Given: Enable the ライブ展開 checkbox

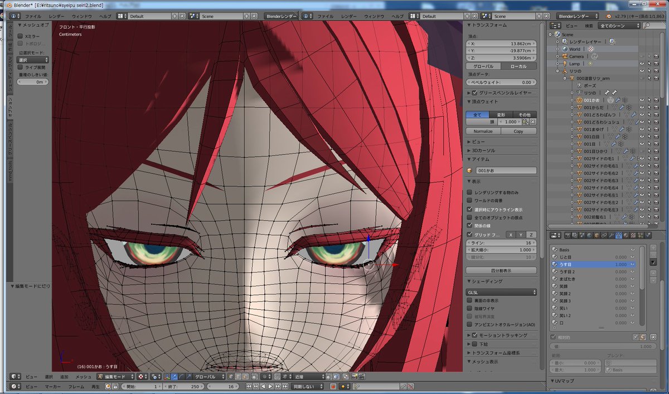Looking at the screenshot, I should click(x=21, y=67).
